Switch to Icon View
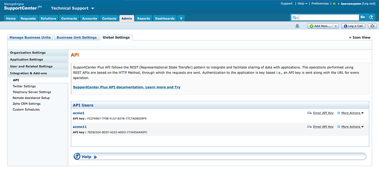Screen dimensions: 379x170 pyautogui.click(x=360, y=37)
